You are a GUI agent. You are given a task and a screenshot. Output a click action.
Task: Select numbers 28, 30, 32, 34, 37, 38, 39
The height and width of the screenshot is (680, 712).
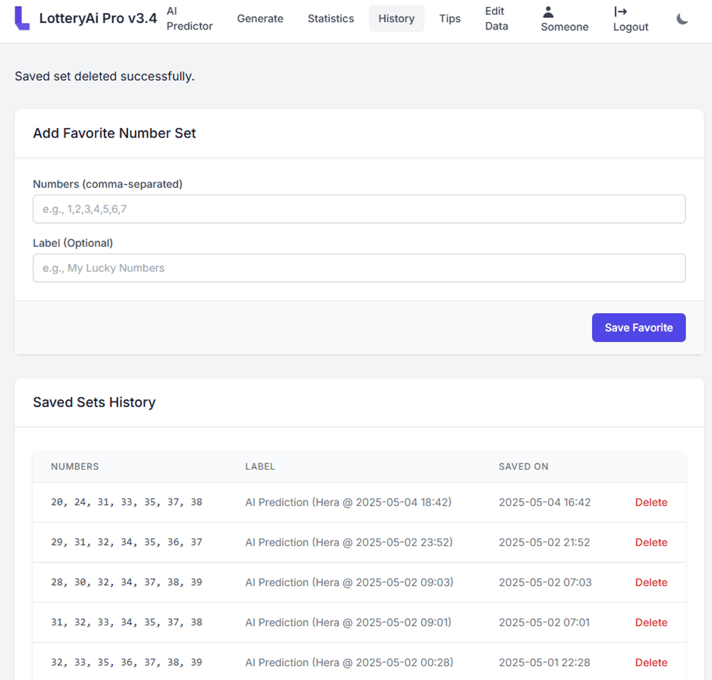click(x=126, y=582)
